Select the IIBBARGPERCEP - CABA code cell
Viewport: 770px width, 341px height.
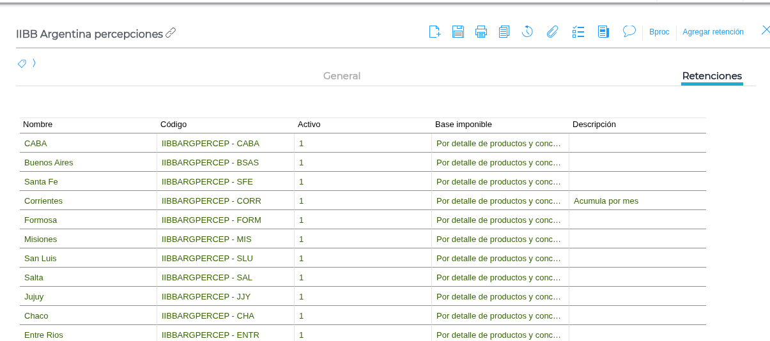click(210, 144)
